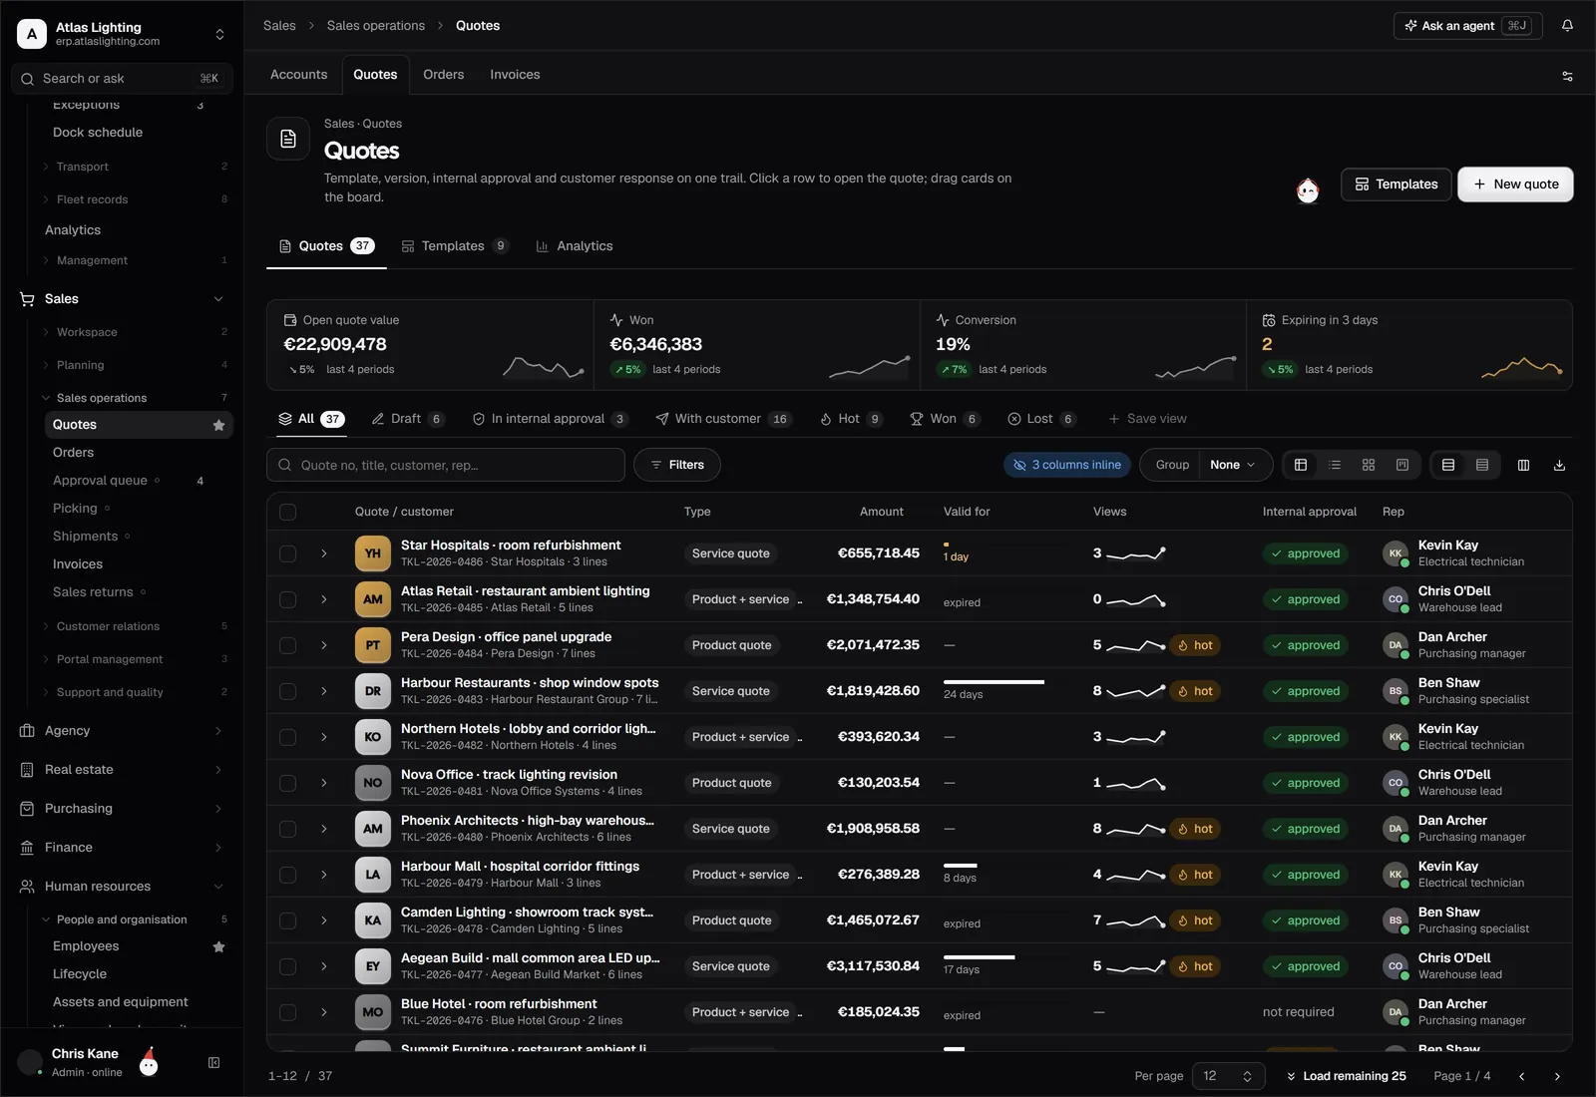
Task: Switch to table view layout icon
Action: [1301, 465]
